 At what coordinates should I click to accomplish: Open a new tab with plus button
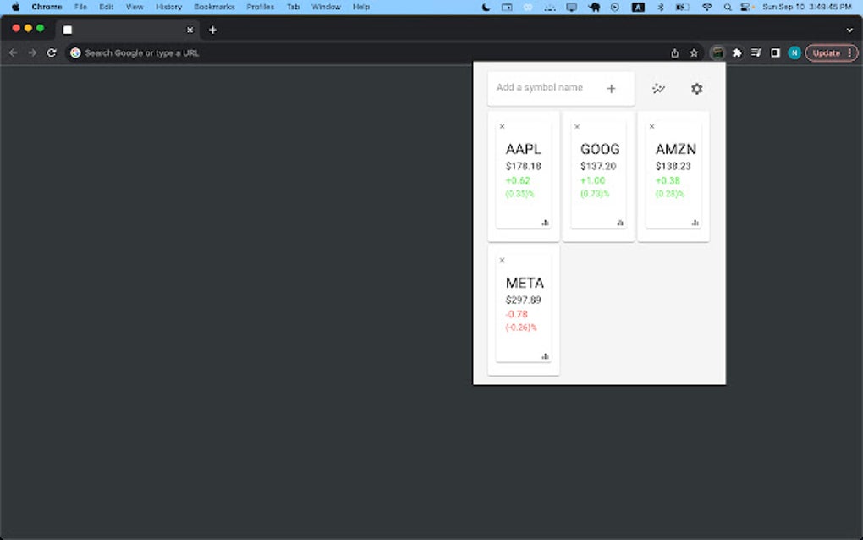[212, 30]
